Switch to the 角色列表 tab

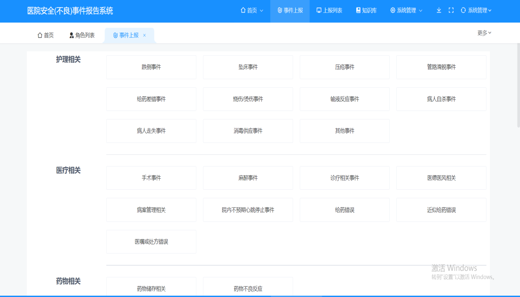tap(85, 35)
